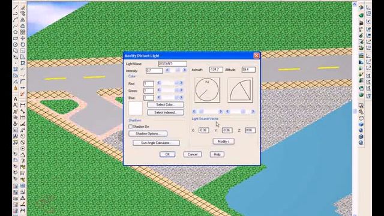The image size is (384, 216).
Task: Select the Spline draw tool
Action: [x=16, y=26]
